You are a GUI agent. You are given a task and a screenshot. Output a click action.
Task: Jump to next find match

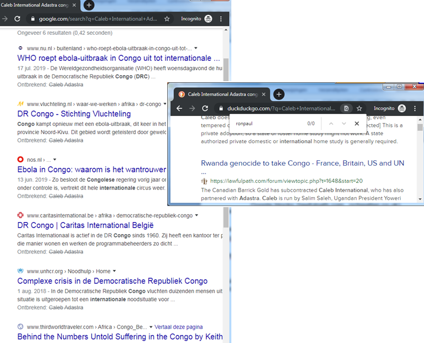[x=344, y=123]
